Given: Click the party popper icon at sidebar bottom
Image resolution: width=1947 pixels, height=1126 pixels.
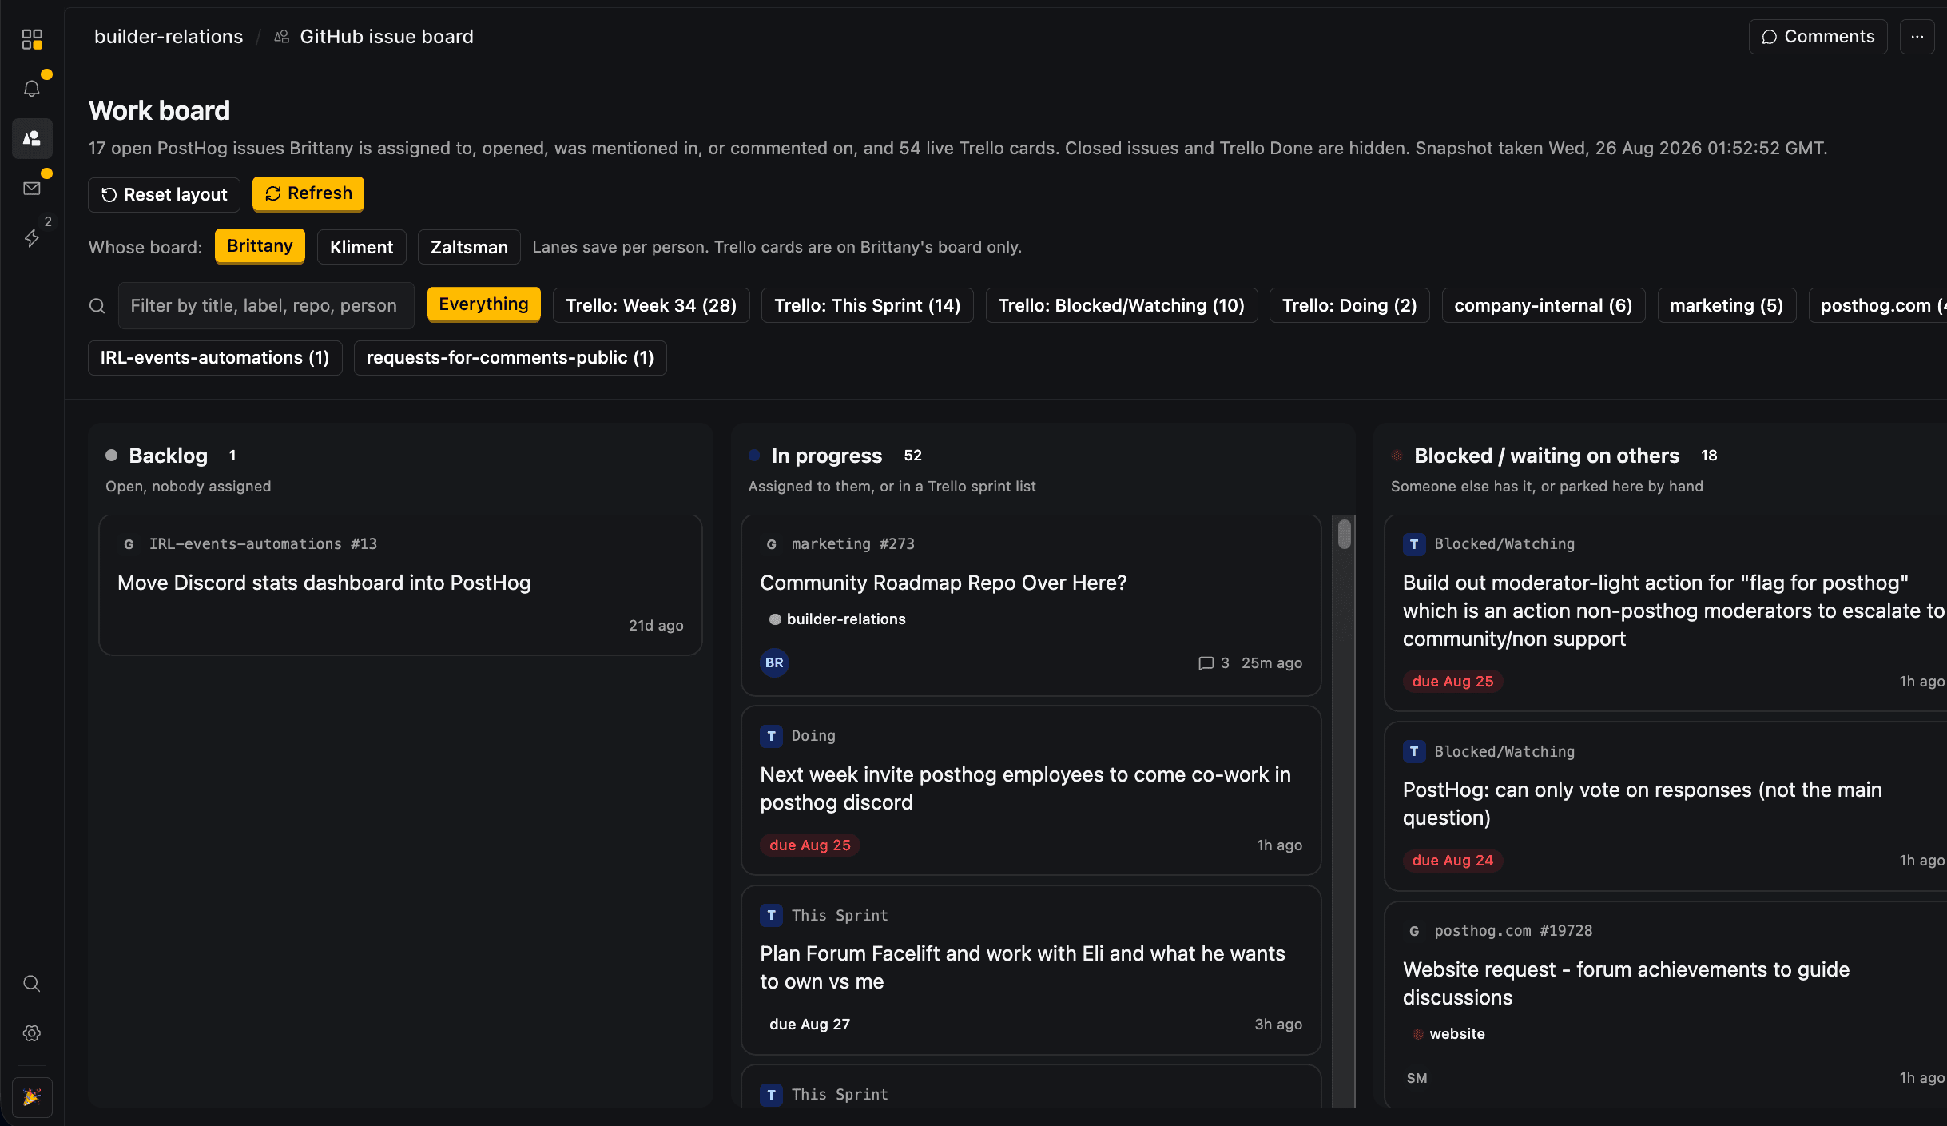Looking at the screenshot, I should (32, 1097).
